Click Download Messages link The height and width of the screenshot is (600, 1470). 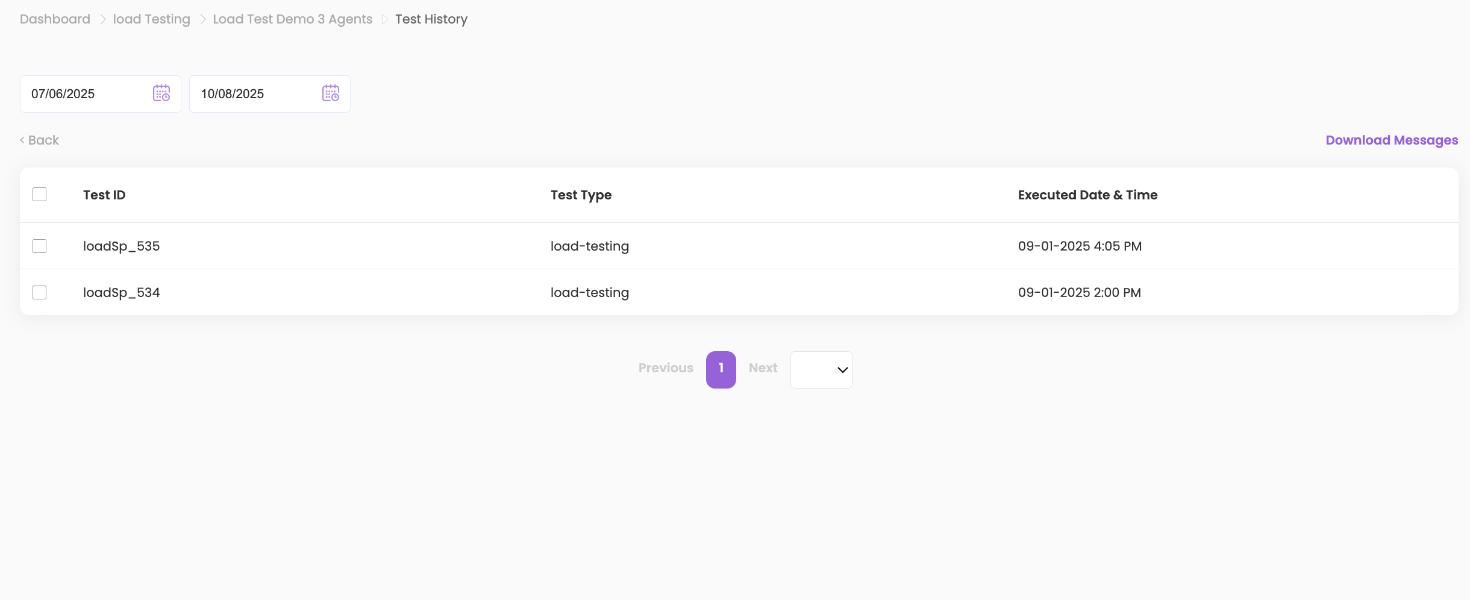pyautogui.click(x=1392, y=140)
